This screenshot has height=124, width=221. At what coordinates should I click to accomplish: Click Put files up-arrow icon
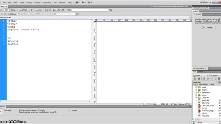point(208,79)
